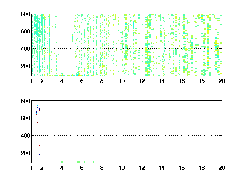Click the yellow-green mark near x=19.5 in bottom plot
Image resolution: width=245 pixels, height=183 pixels.
click(216, 130)
